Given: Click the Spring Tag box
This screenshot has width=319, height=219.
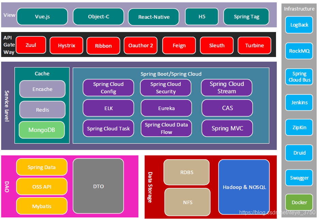Looking at the screenshot, I should click(x=246, y=16).
